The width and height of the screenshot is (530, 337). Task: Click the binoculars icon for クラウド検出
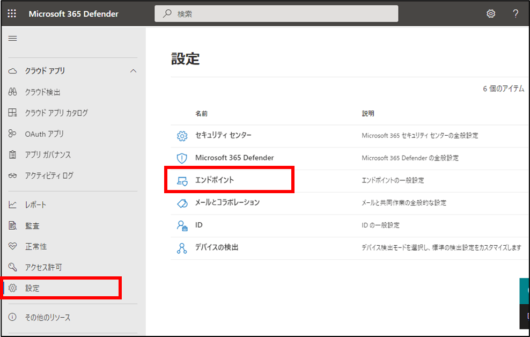[12, 92]
